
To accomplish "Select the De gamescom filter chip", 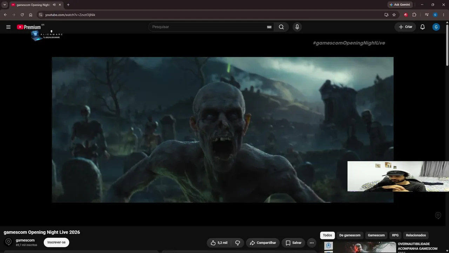I will 350,235.
